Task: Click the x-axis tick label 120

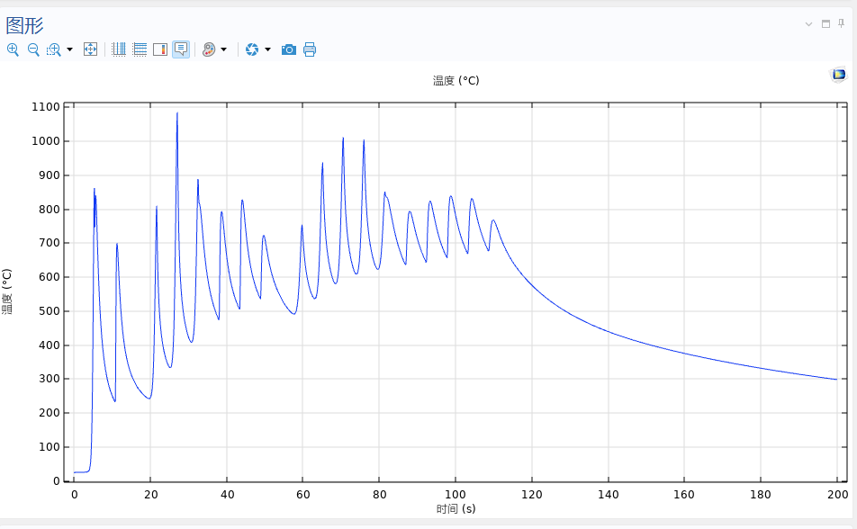Action: (x=532, y=495)
